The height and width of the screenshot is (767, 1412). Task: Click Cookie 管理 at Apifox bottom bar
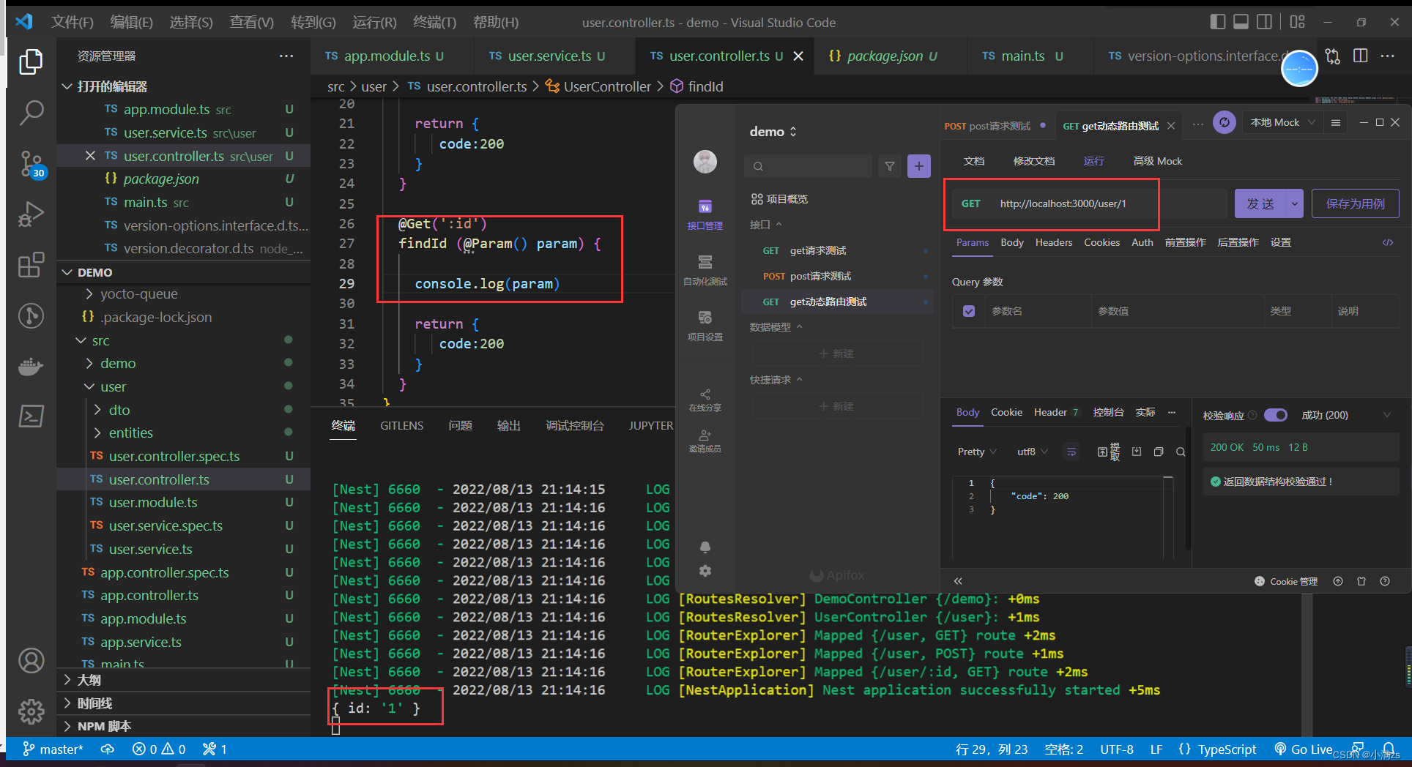(1286, 581)
